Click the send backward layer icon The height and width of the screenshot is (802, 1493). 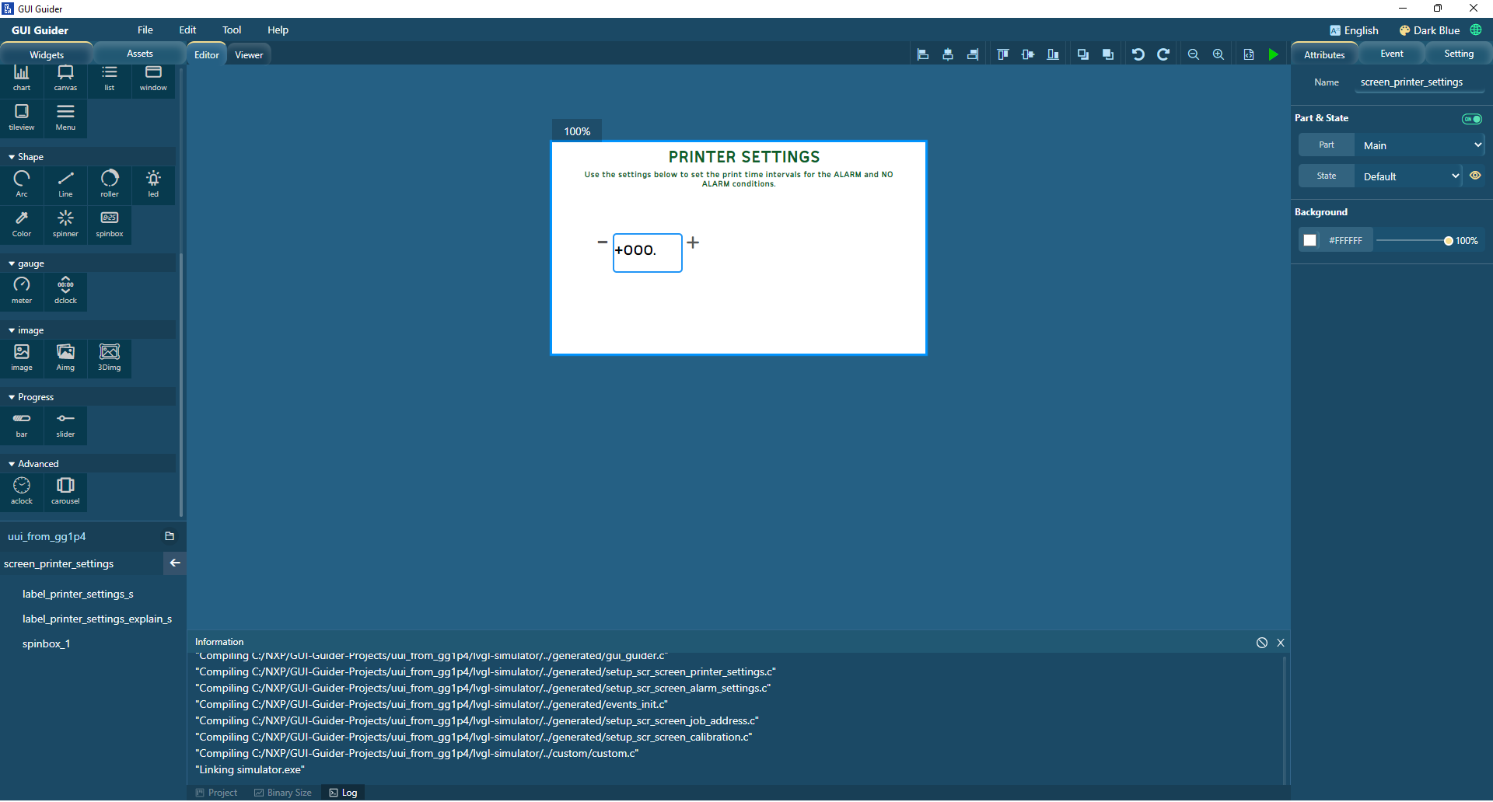coord(1083,54)
